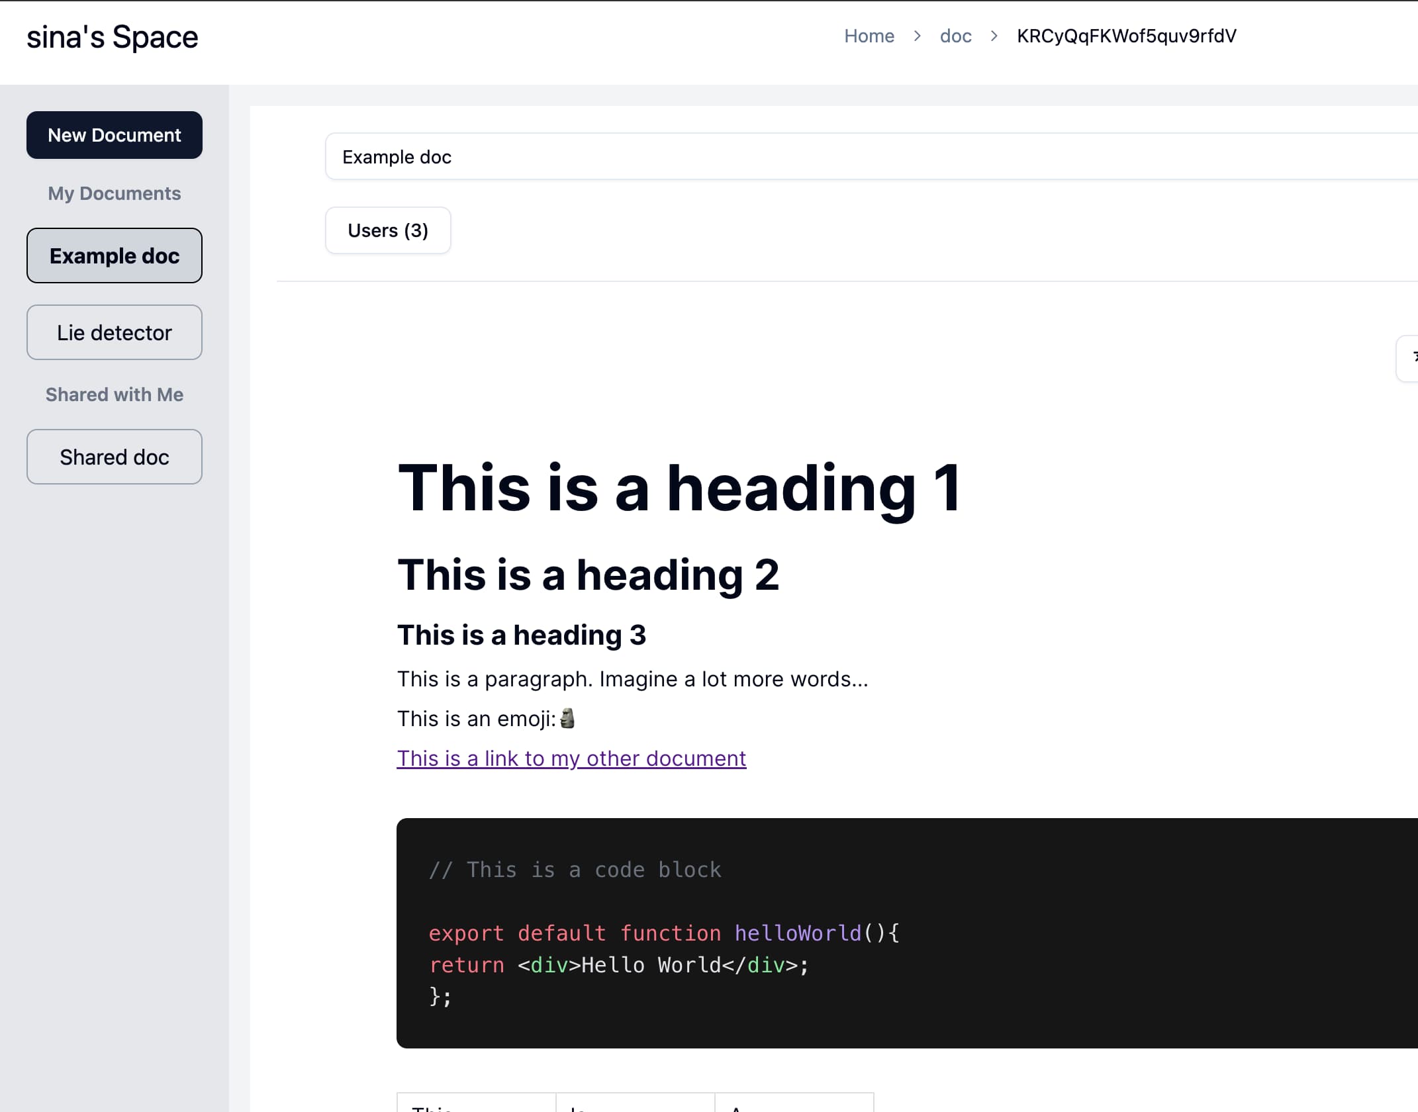Image resolution: width=1418 pixels, height=1112 pixels.
Task: Click the first breadcrumb chevron after Home
Action: pyautogui.click(x=917, y=36)
